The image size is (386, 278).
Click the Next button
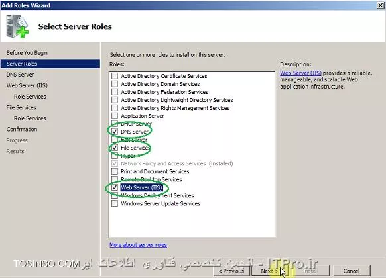pos(269,271)
